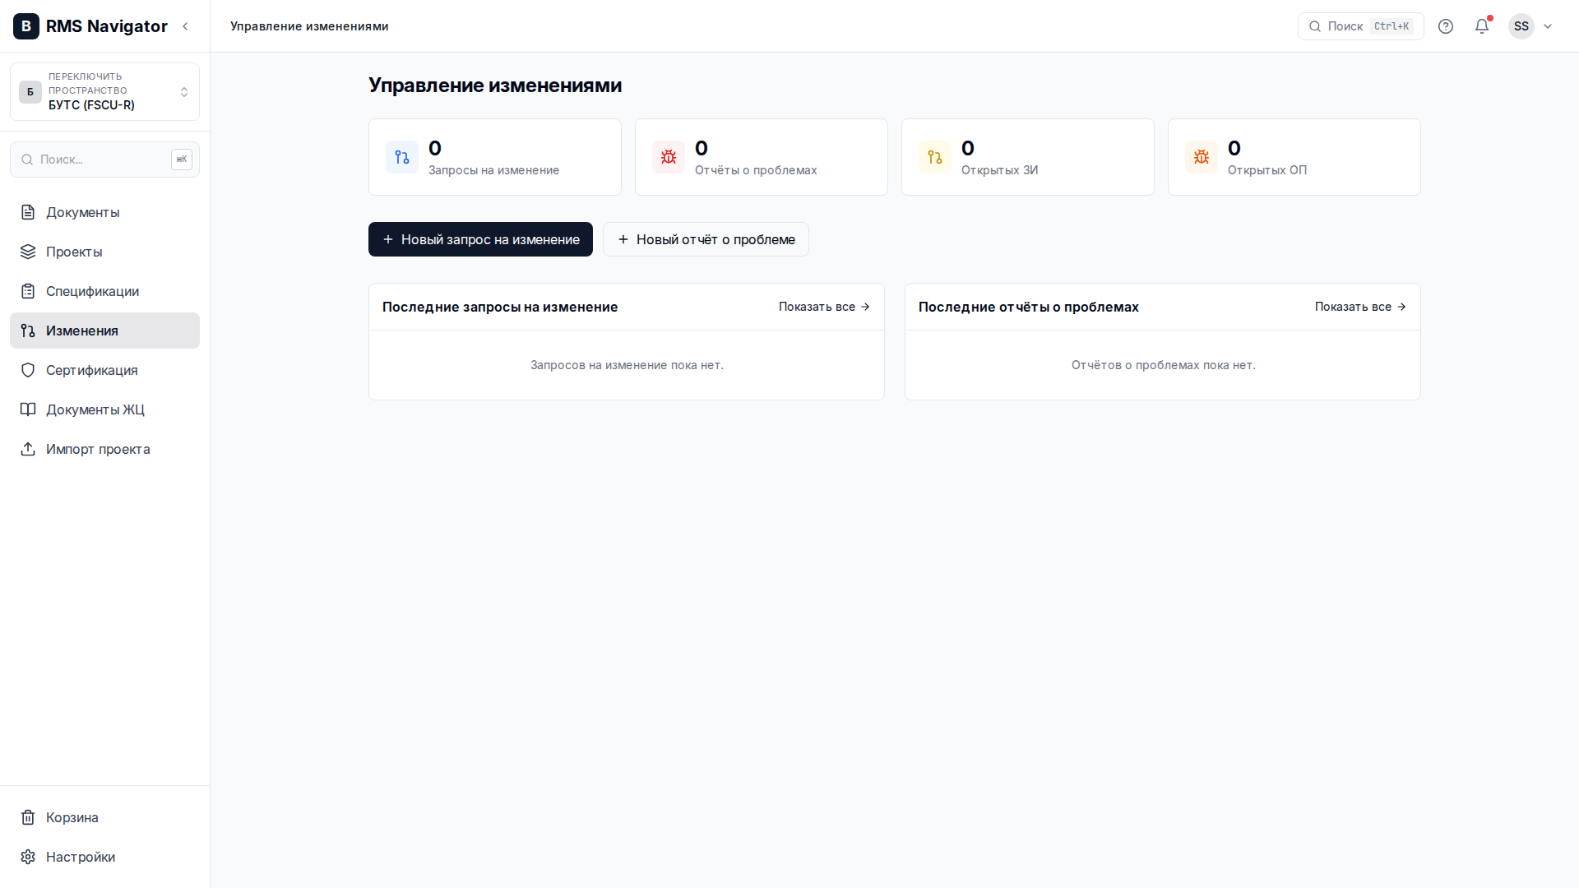Viewport: 1579px width, 888px height.
Task: Click the help question mark icon
Action: [x=1446, y=26]
